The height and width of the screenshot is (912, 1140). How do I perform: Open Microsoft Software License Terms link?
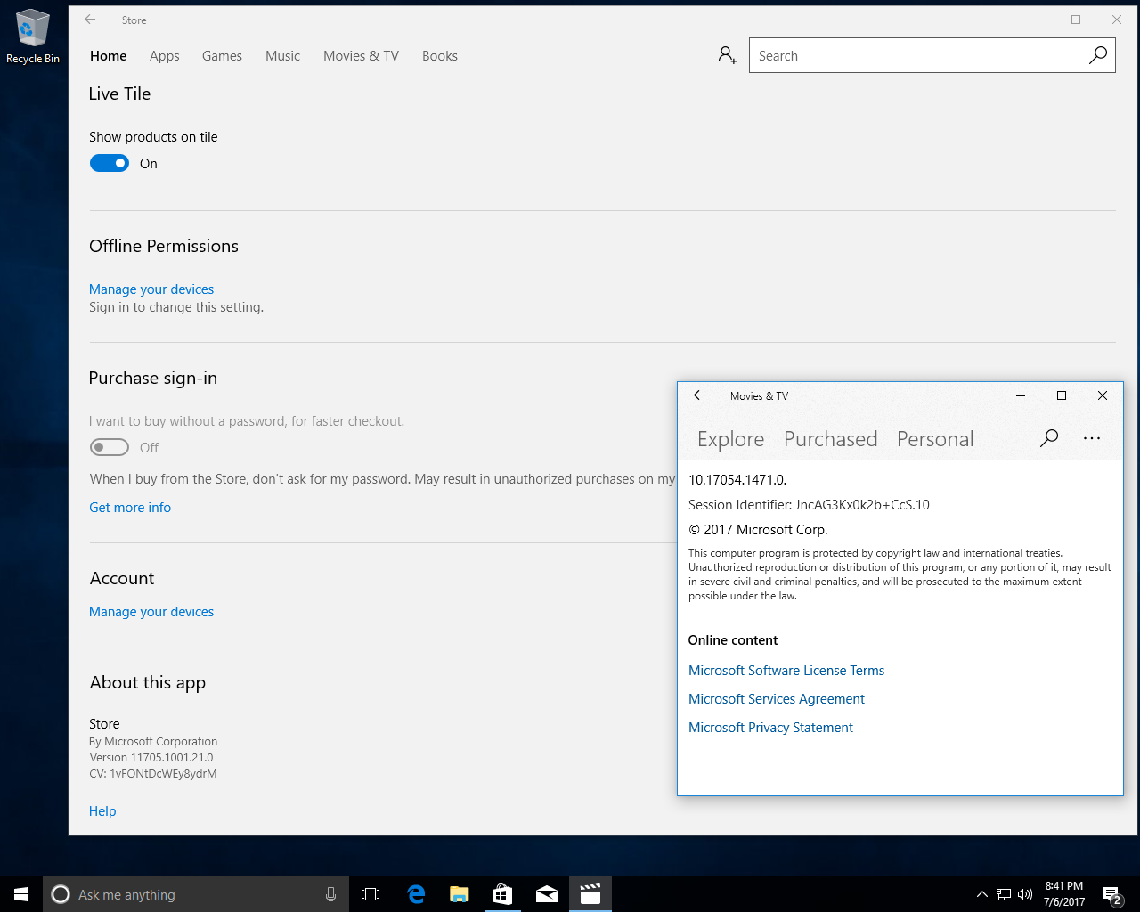point(786,671)
